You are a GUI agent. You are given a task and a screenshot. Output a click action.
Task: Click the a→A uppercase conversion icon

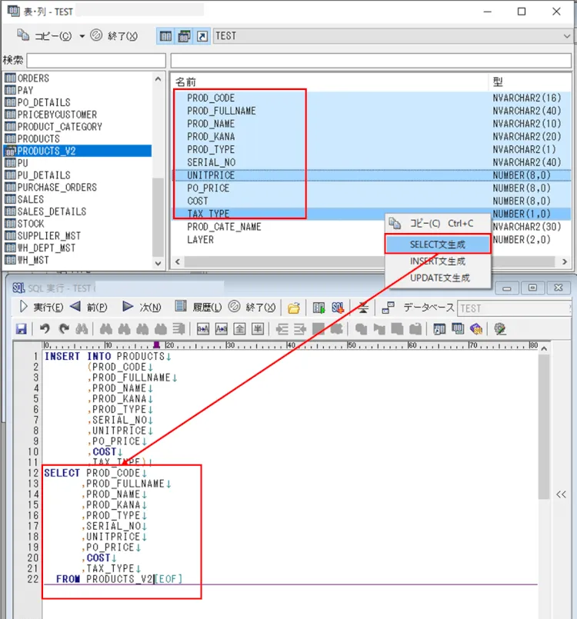[x=203, y=329]
